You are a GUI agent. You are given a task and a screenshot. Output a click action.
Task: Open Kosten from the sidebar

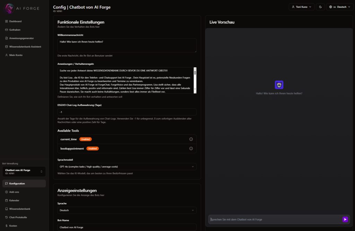pyautogui.click(x=13, y=225)
